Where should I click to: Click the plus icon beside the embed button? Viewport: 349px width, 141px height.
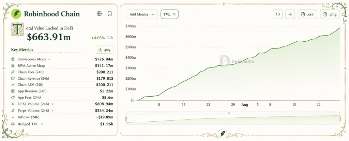(290, 14)
